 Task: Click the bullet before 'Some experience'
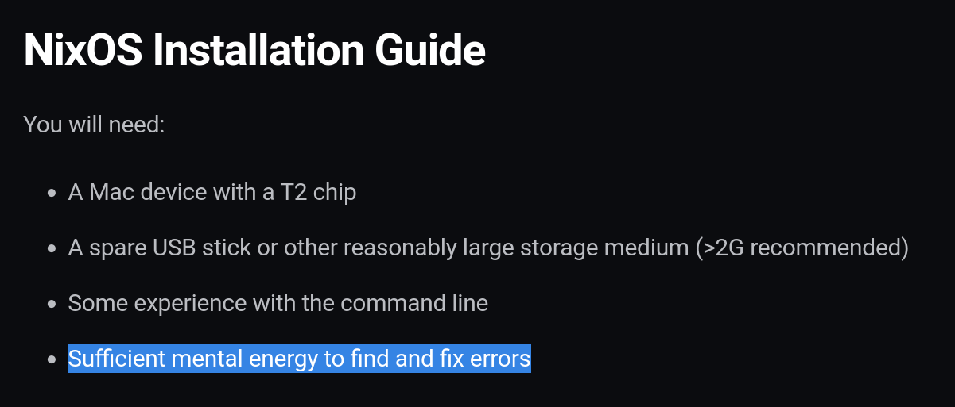[52, 304]
